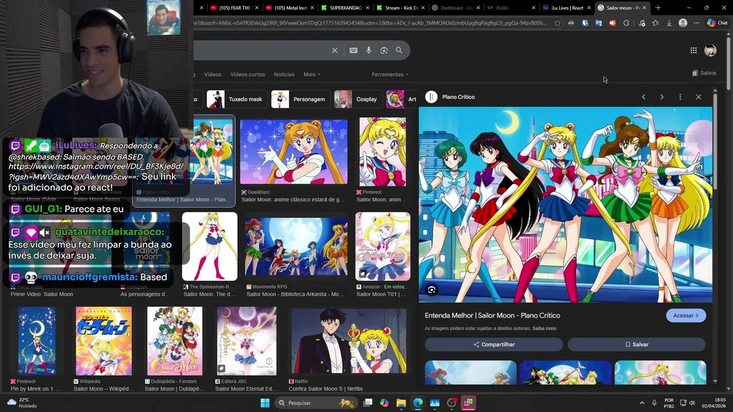The image size is (733, 412).
Task: Switch to the Vídeos tab
Action: click(x=212, y=74)
